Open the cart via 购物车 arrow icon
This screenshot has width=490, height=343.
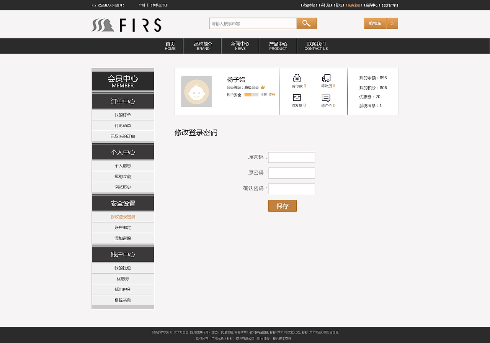[x=392, y=23]
